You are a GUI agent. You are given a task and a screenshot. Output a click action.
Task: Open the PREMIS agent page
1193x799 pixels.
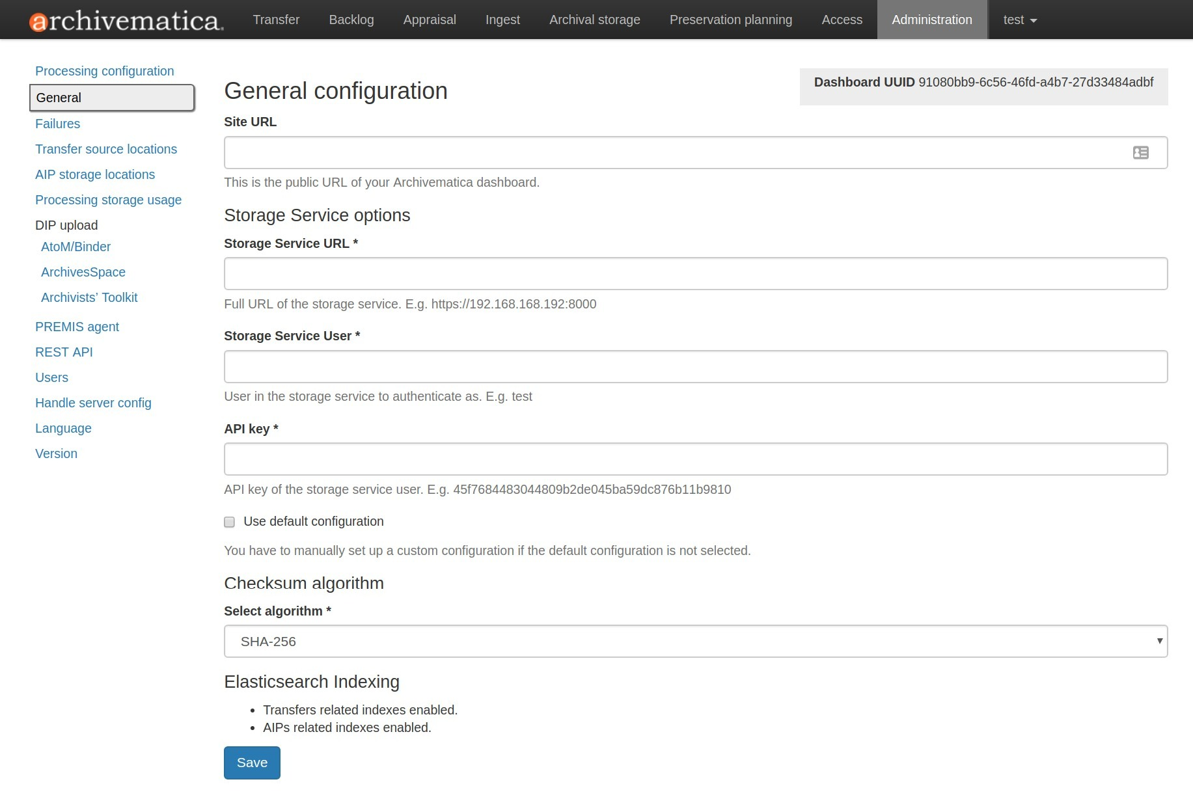click(x=77, y=327)
